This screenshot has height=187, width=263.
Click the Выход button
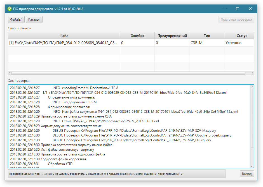pyautogui.click(x=247, y=174)
